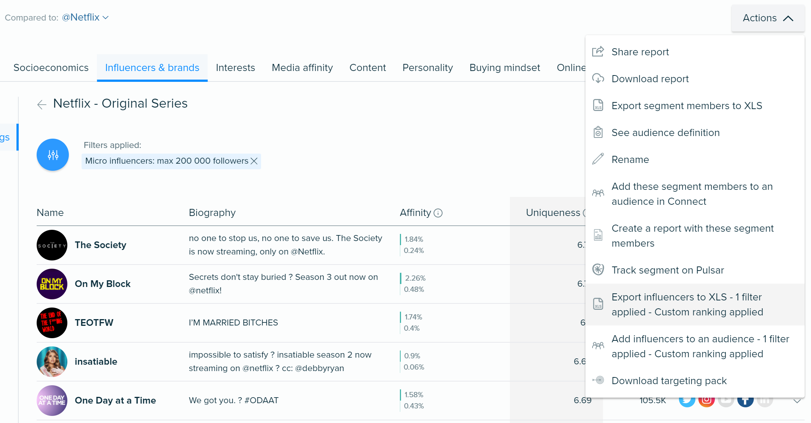Screen dimensions: 811x423
Task: Select Track segment on Pulsar
Action: (x=695, y=270)
